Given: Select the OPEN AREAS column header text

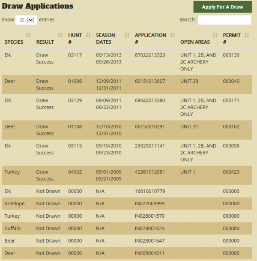Looking at the screenshot, I should [x=195, y=42].
